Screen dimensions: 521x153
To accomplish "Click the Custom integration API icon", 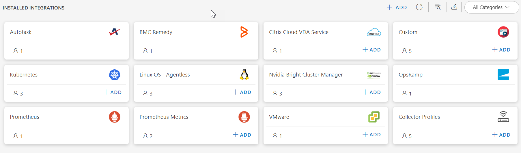I will click(503, 32).
